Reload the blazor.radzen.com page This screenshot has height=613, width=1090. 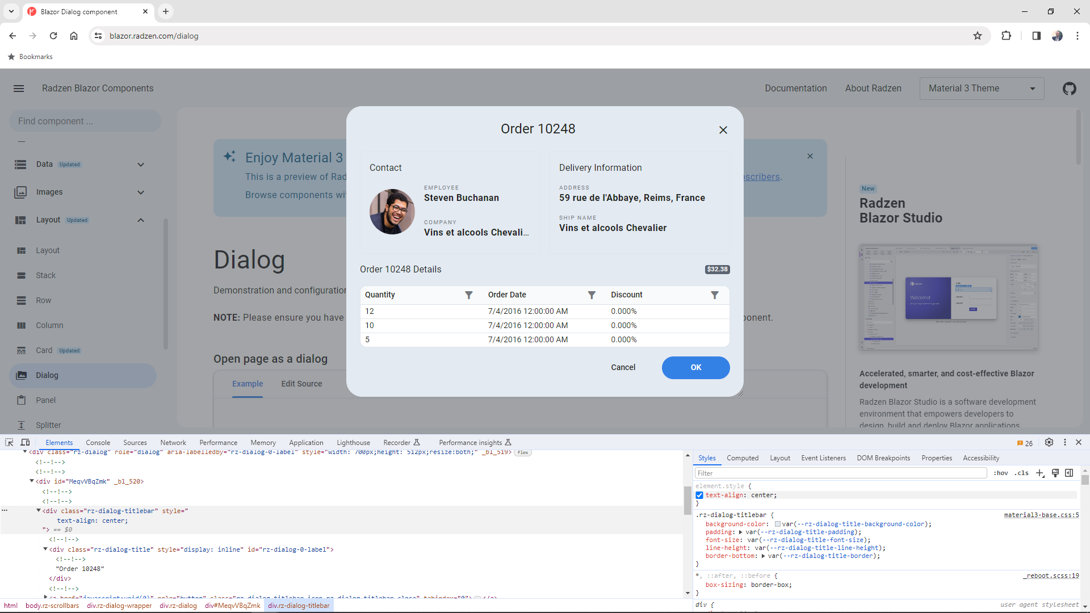point(53,36)
